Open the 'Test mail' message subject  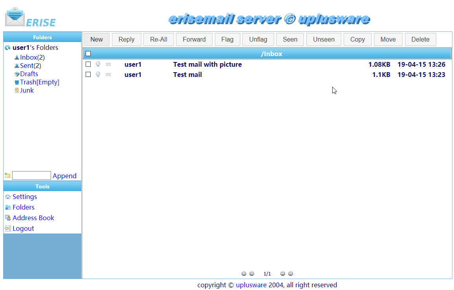pyautogui.click(x=187, y=75)
